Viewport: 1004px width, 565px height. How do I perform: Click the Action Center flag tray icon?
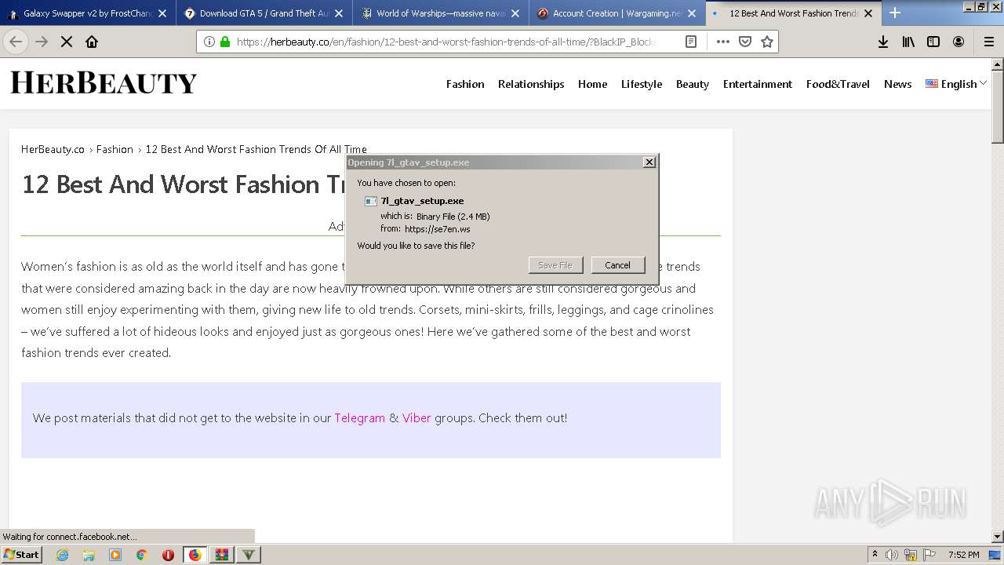[929, 555]
